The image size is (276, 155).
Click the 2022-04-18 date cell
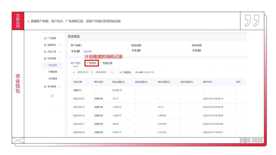79,116
